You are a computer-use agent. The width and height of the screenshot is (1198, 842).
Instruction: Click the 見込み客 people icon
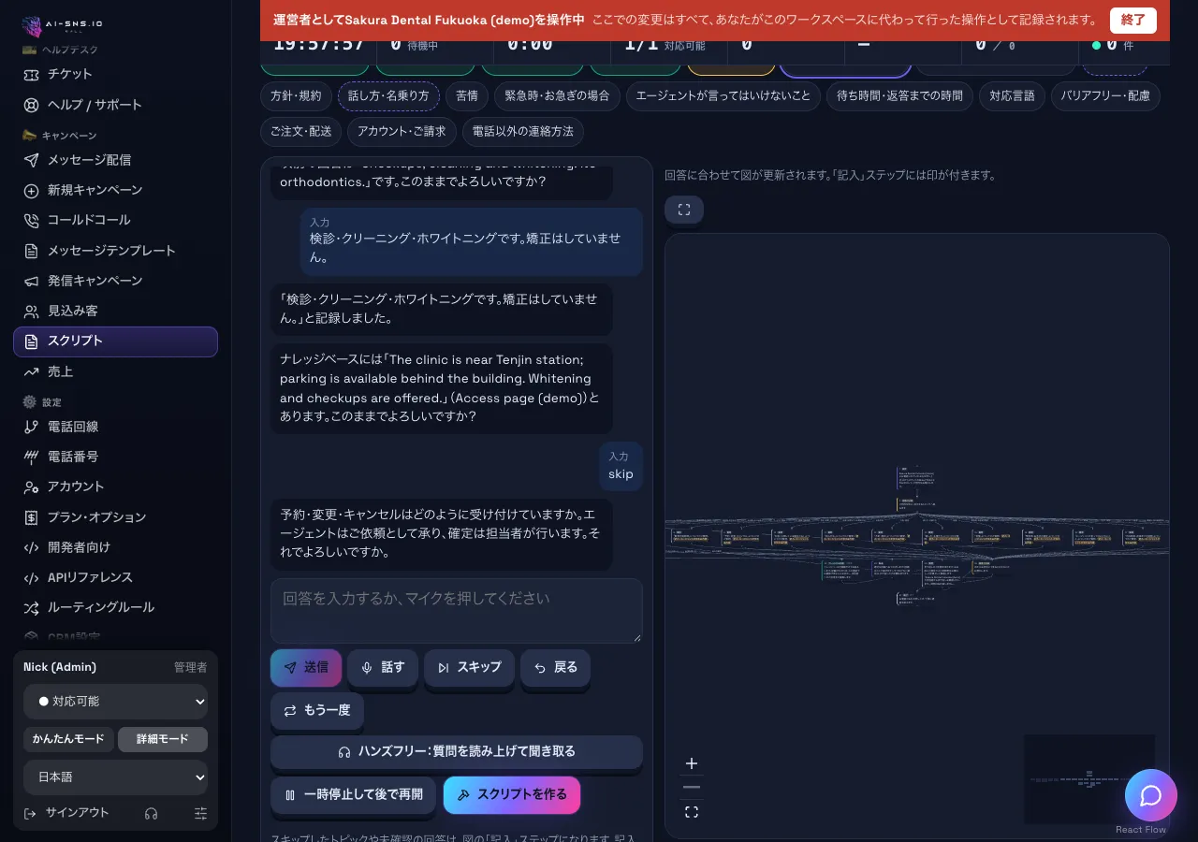pos(31,311)
